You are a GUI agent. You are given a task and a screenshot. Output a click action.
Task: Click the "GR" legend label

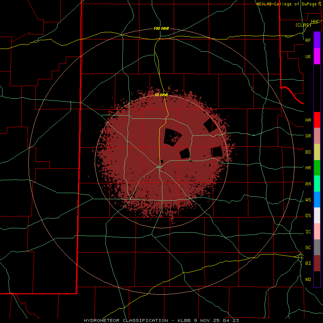coord(308,136)
